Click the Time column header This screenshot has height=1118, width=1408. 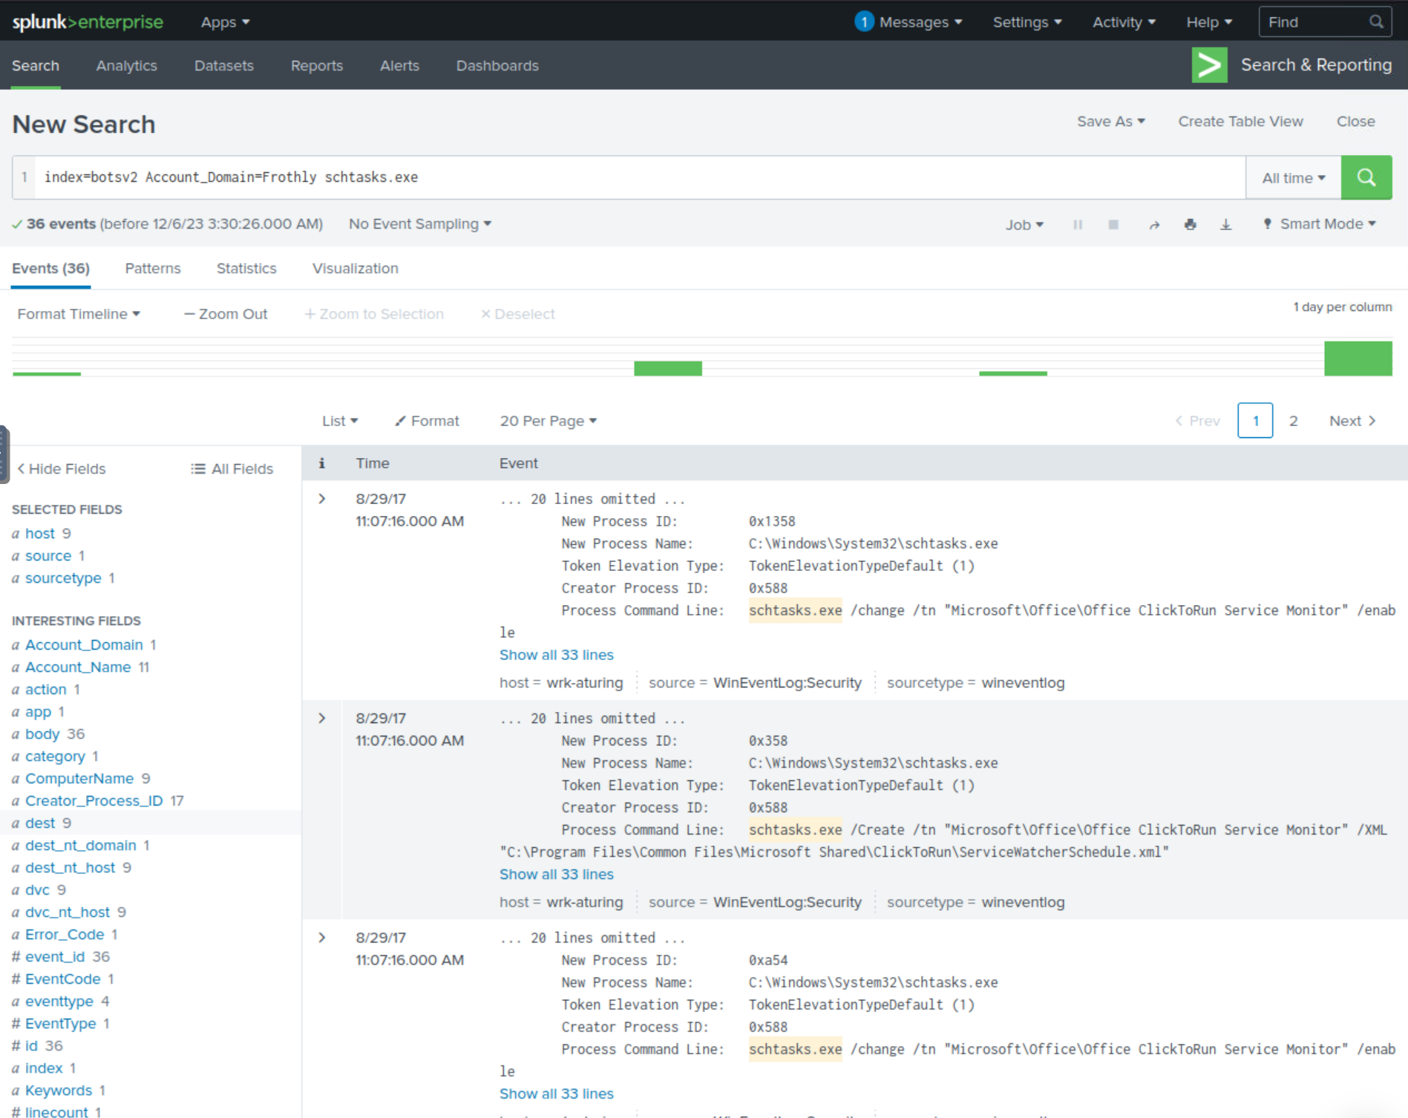[x=373, y=463]
